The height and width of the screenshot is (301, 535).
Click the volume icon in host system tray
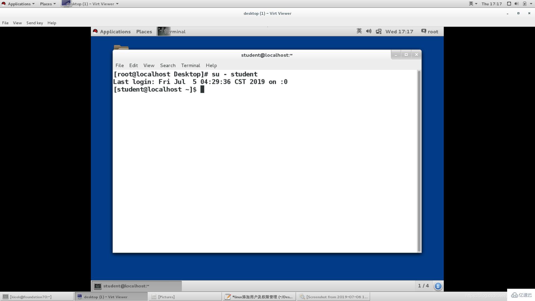[515, 4]
